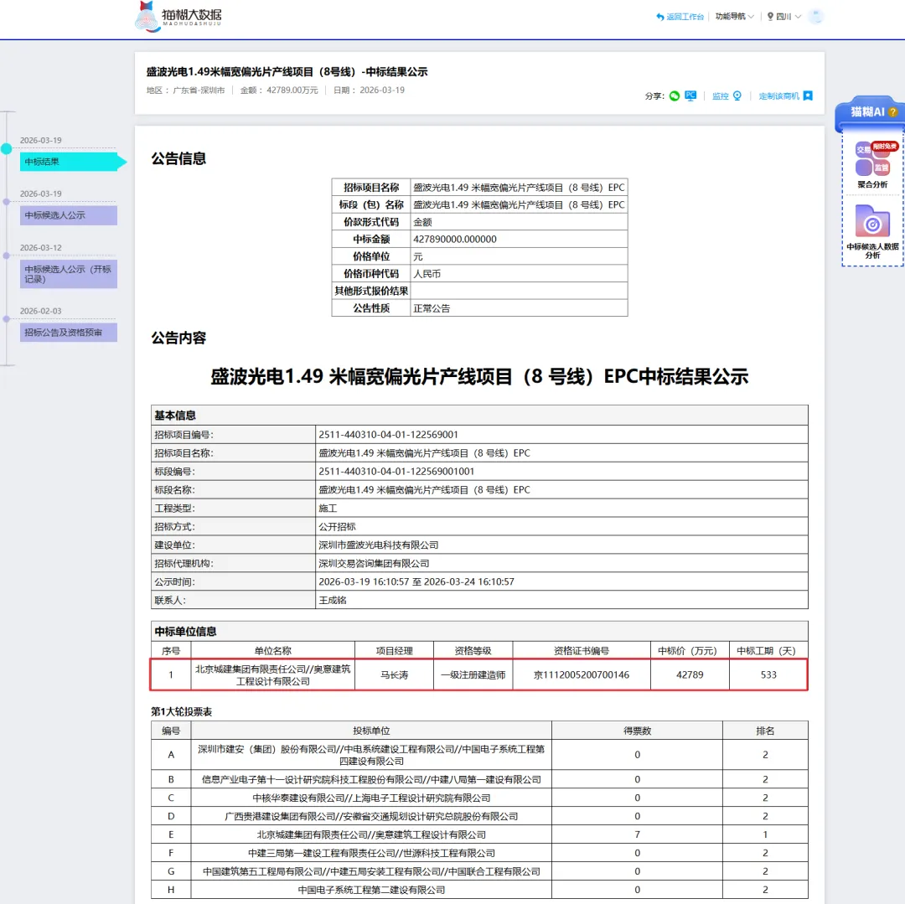Screen dimensions: 905x904
Task: Click winning bidder 北京城建集团有限责任公司 cell
Action: (273, 675)
